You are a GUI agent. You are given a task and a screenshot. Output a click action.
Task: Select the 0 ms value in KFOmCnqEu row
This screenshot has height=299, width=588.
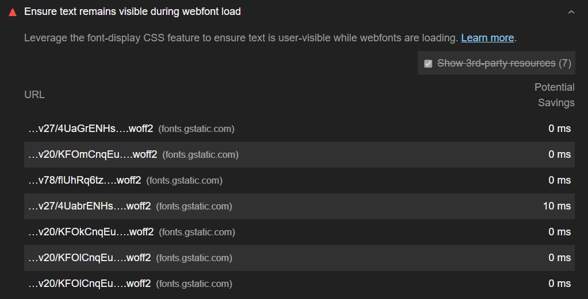pos(559,154)
